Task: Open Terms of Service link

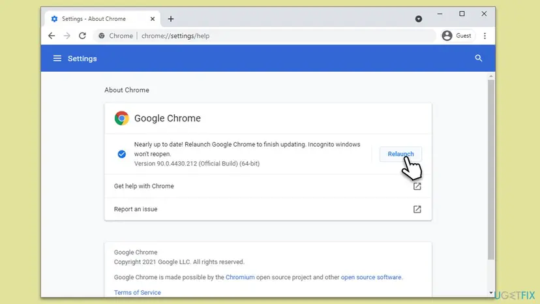Action: point(138,292)
